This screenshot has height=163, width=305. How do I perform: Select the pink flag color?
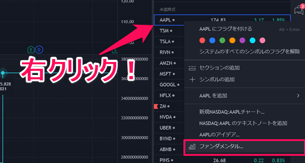262,40
